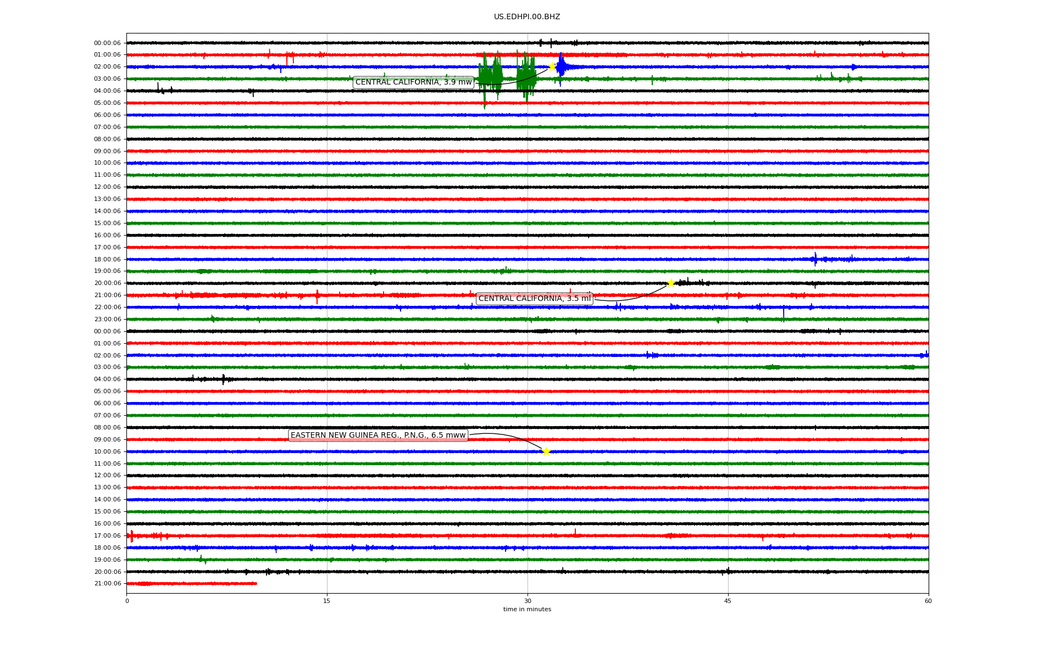The width and height of the screenshot is (1055, 659).
Task: Click the 45 tick label on the x-axis
Action: coord(728,601)
